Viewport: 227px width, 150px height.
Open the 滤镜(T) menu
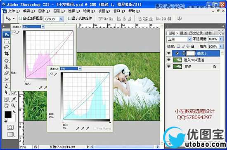pyautogui.click(x=89, y=11)
